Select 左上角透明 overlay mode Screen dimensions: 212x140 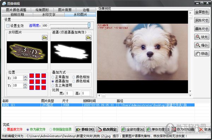point(53,85)
